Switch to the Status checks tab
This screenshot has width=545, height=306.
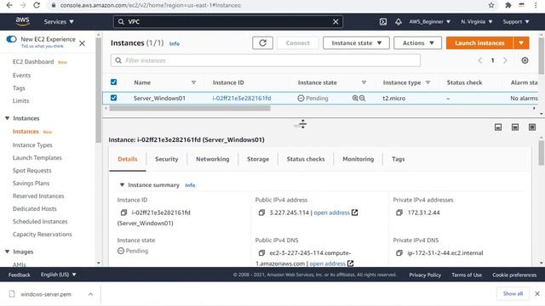point(306,159)
